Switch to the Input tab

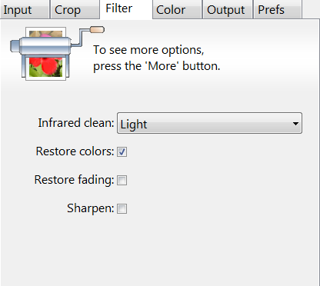25,10
